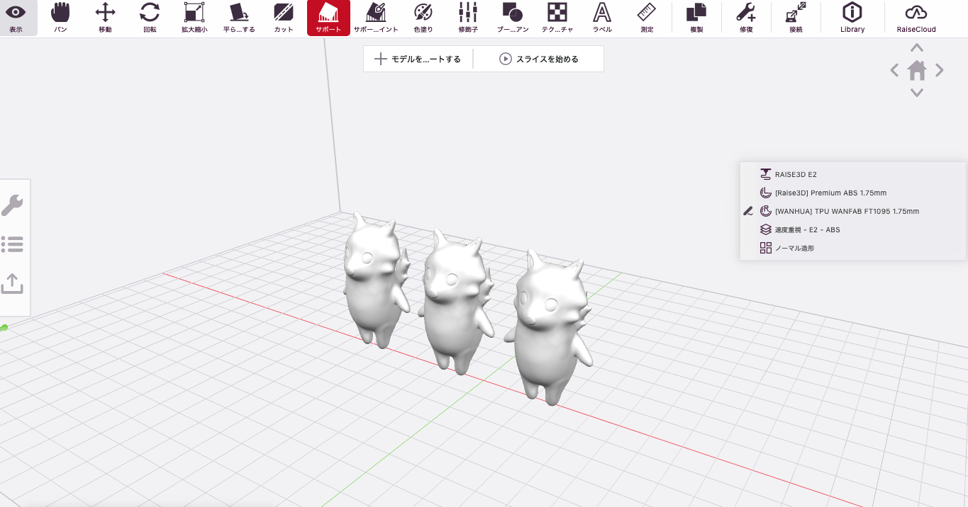This screenshot has width=968, height=507.
Task: Click the Start Slicing (スライスを始める) button
Action: click(x=539, y=59)
